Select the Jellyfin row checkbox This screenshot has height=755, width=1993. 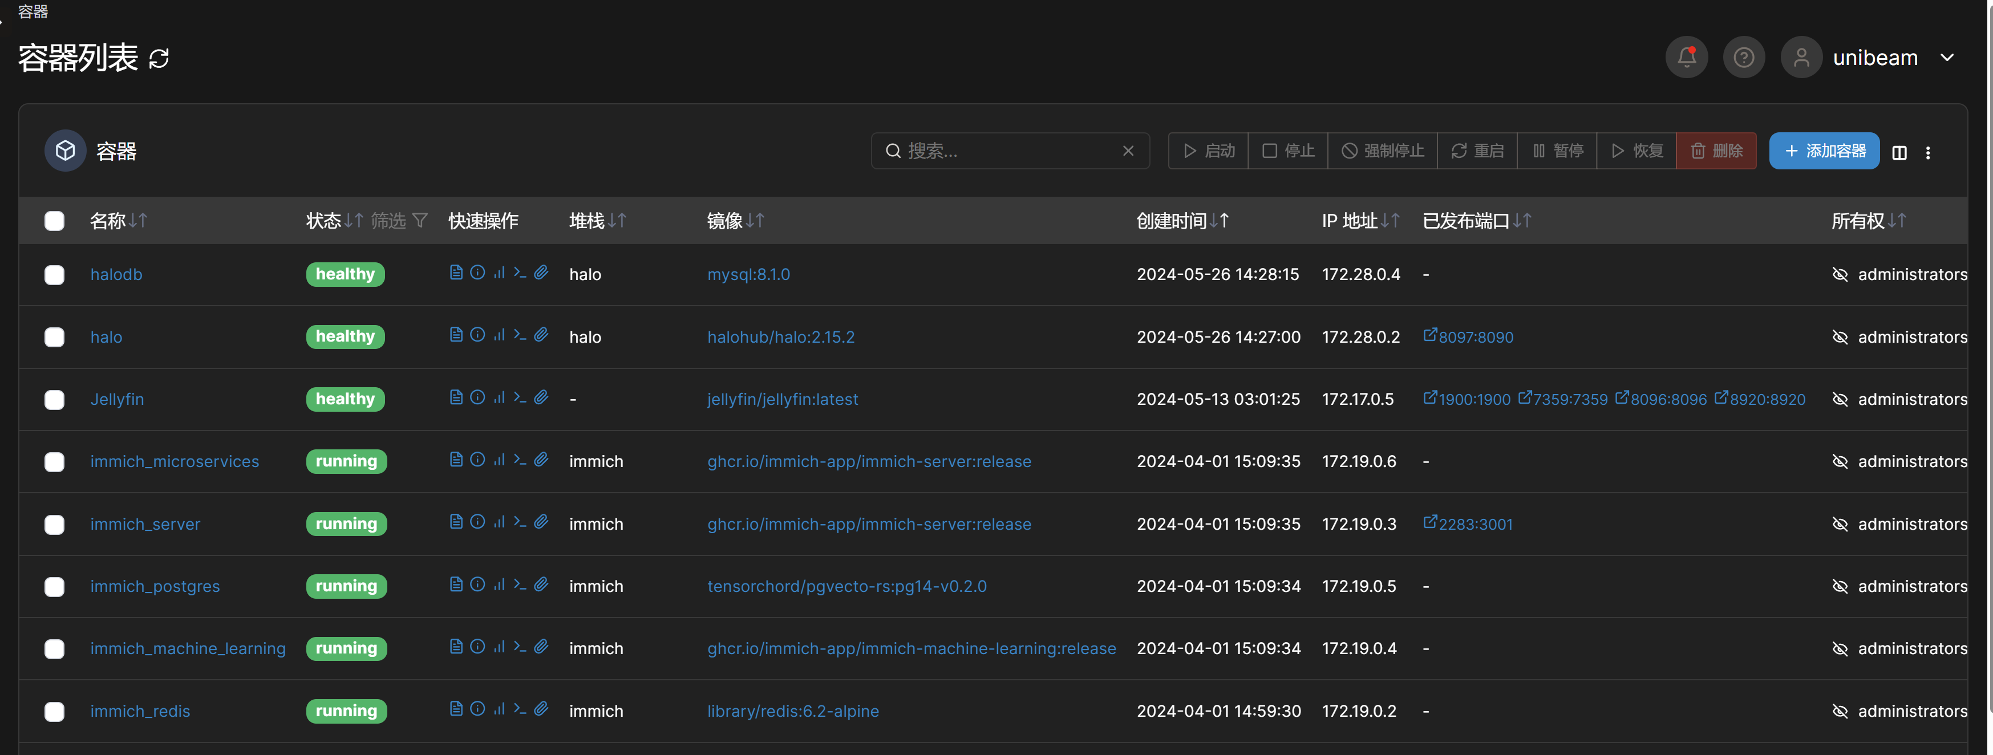point(54,399)
